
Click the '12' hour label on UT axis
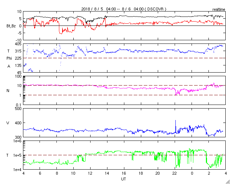(90, 173)
